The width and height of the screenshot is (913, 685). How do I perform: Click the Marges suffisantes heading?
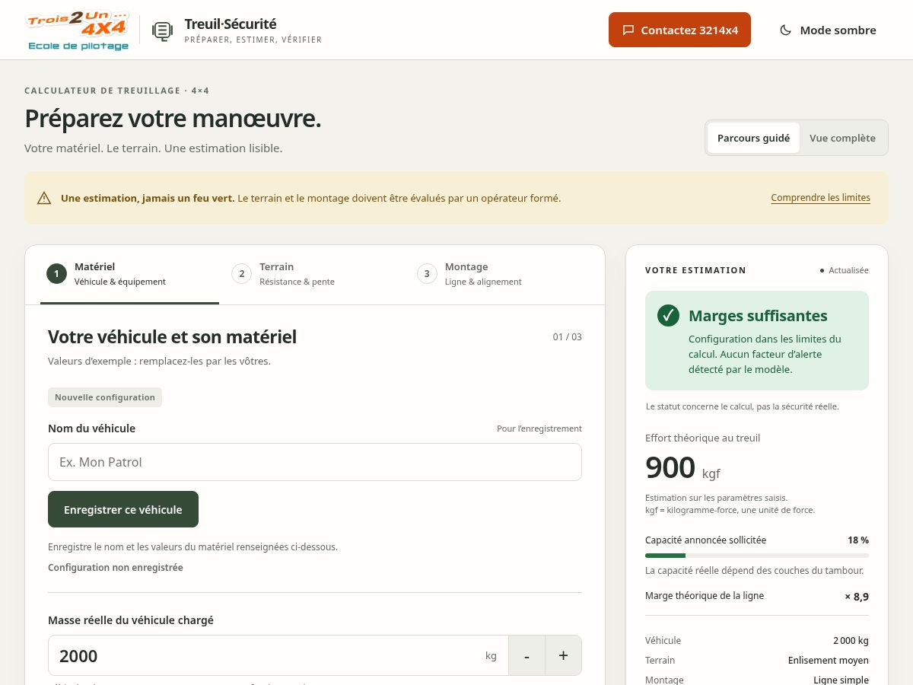pyautogui.click(x=758, y=315)
